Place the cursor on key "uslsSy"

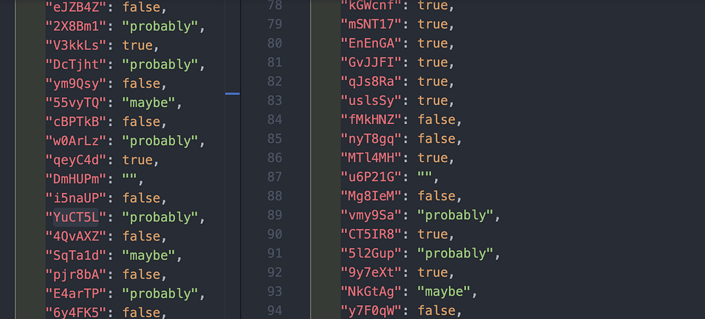pyautogui.click(x=371, y=101)
